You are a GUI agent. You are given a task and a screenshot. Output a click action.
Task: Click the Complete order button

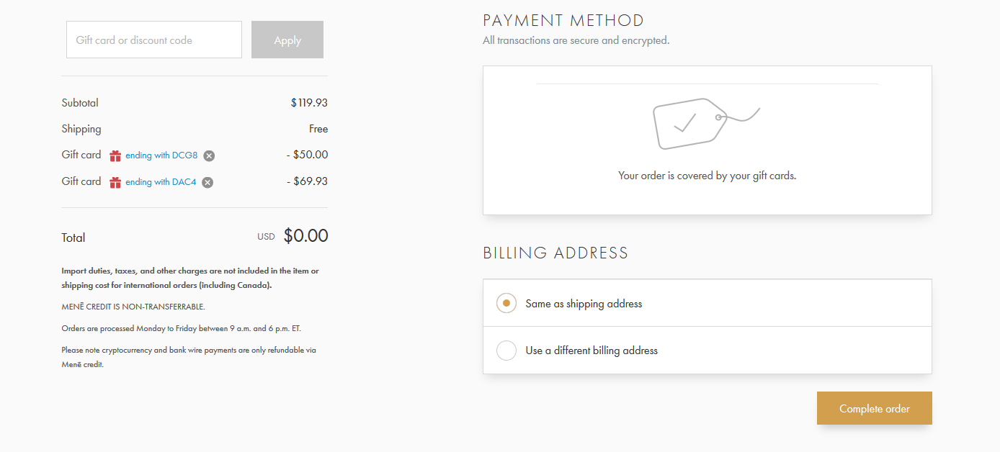point(874,408)
